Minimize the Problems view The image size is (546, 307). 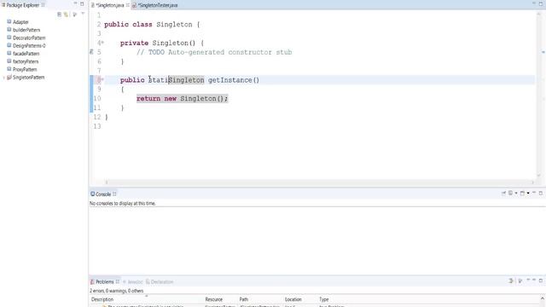click(534, 281)
